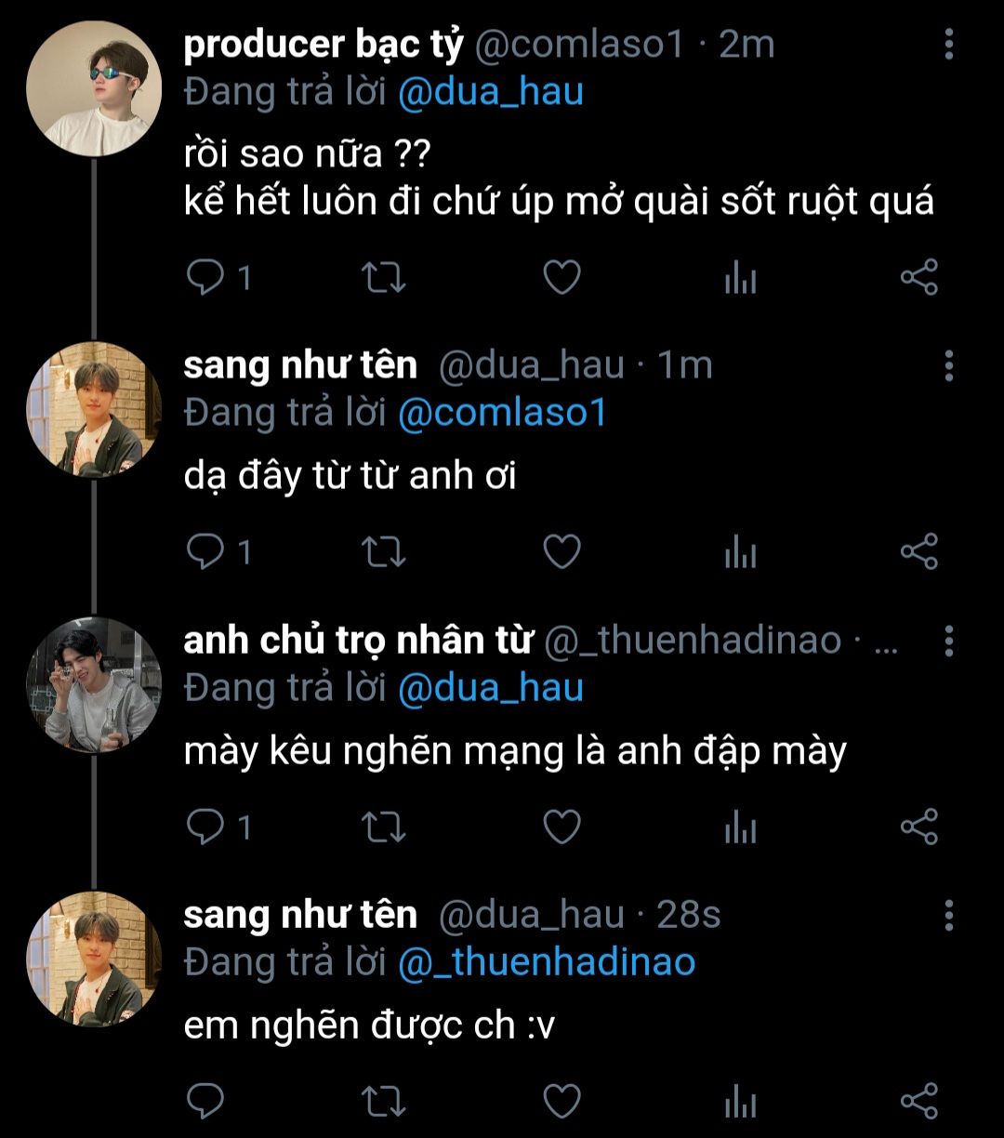Share the 'mày kêu nghẽn mạng' tweet
Screen dimensions: 1004x1138
coord(919,827)
